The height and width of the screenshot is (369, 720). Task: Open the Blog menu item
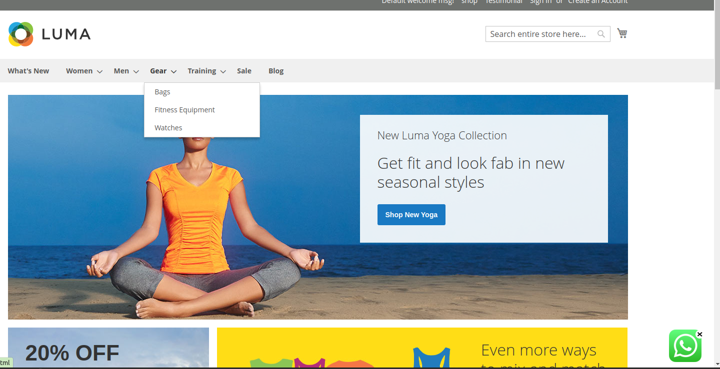click(276, 71)
